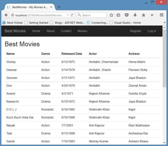Open the hamburger menu icon
This screenshot has width=168, height=146.
coord(161,15)
